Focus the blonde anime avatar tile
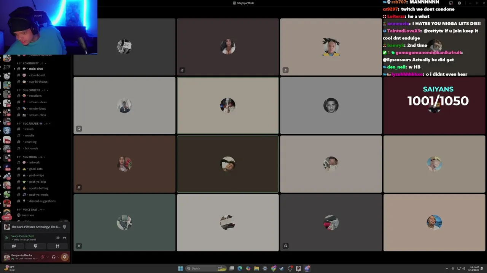The width and height of the screenshot is (487, 273). (434, 164)
